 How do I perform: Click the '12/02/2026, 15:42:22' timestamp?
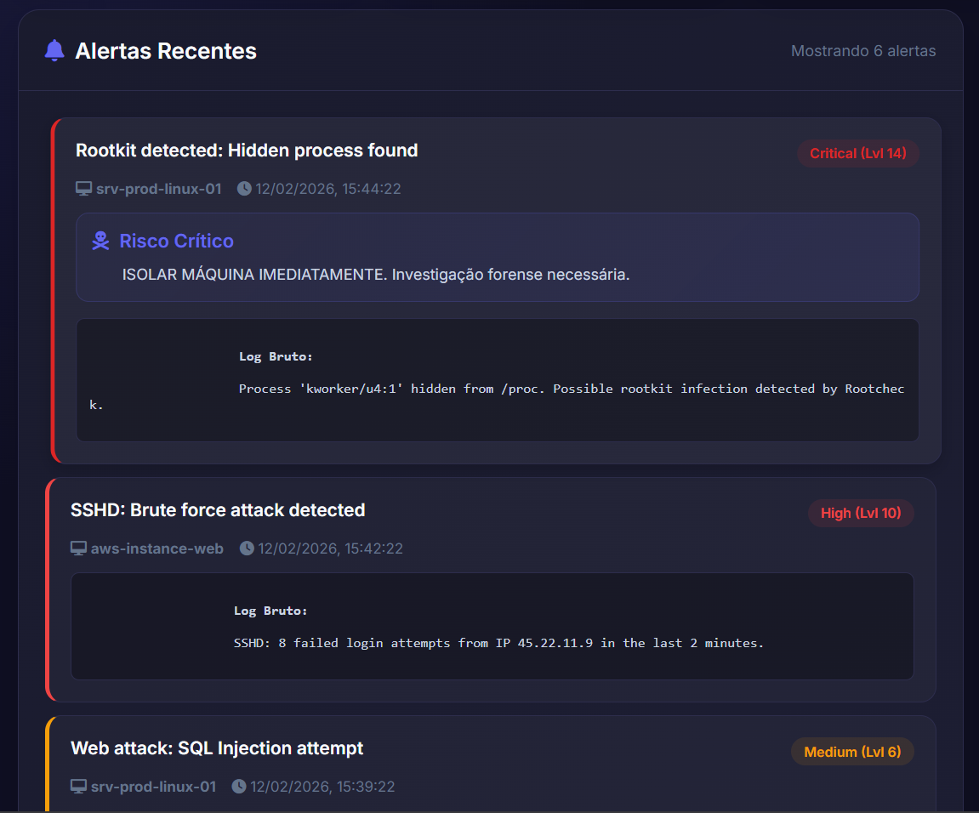(331, 549)
